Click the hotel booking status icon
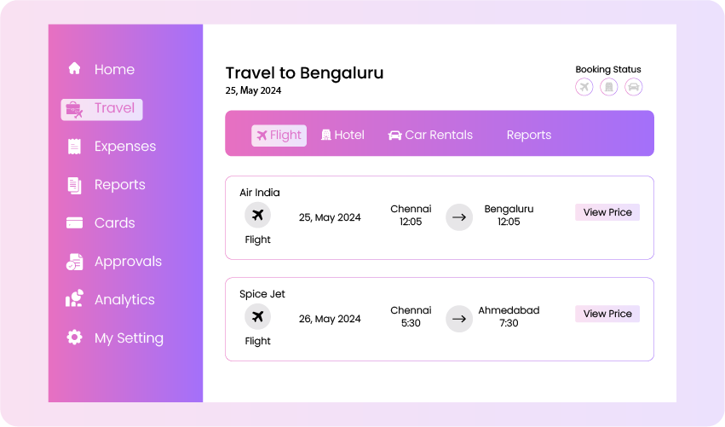The width and height of the screenshot is (725, 427). coord(608,86)
